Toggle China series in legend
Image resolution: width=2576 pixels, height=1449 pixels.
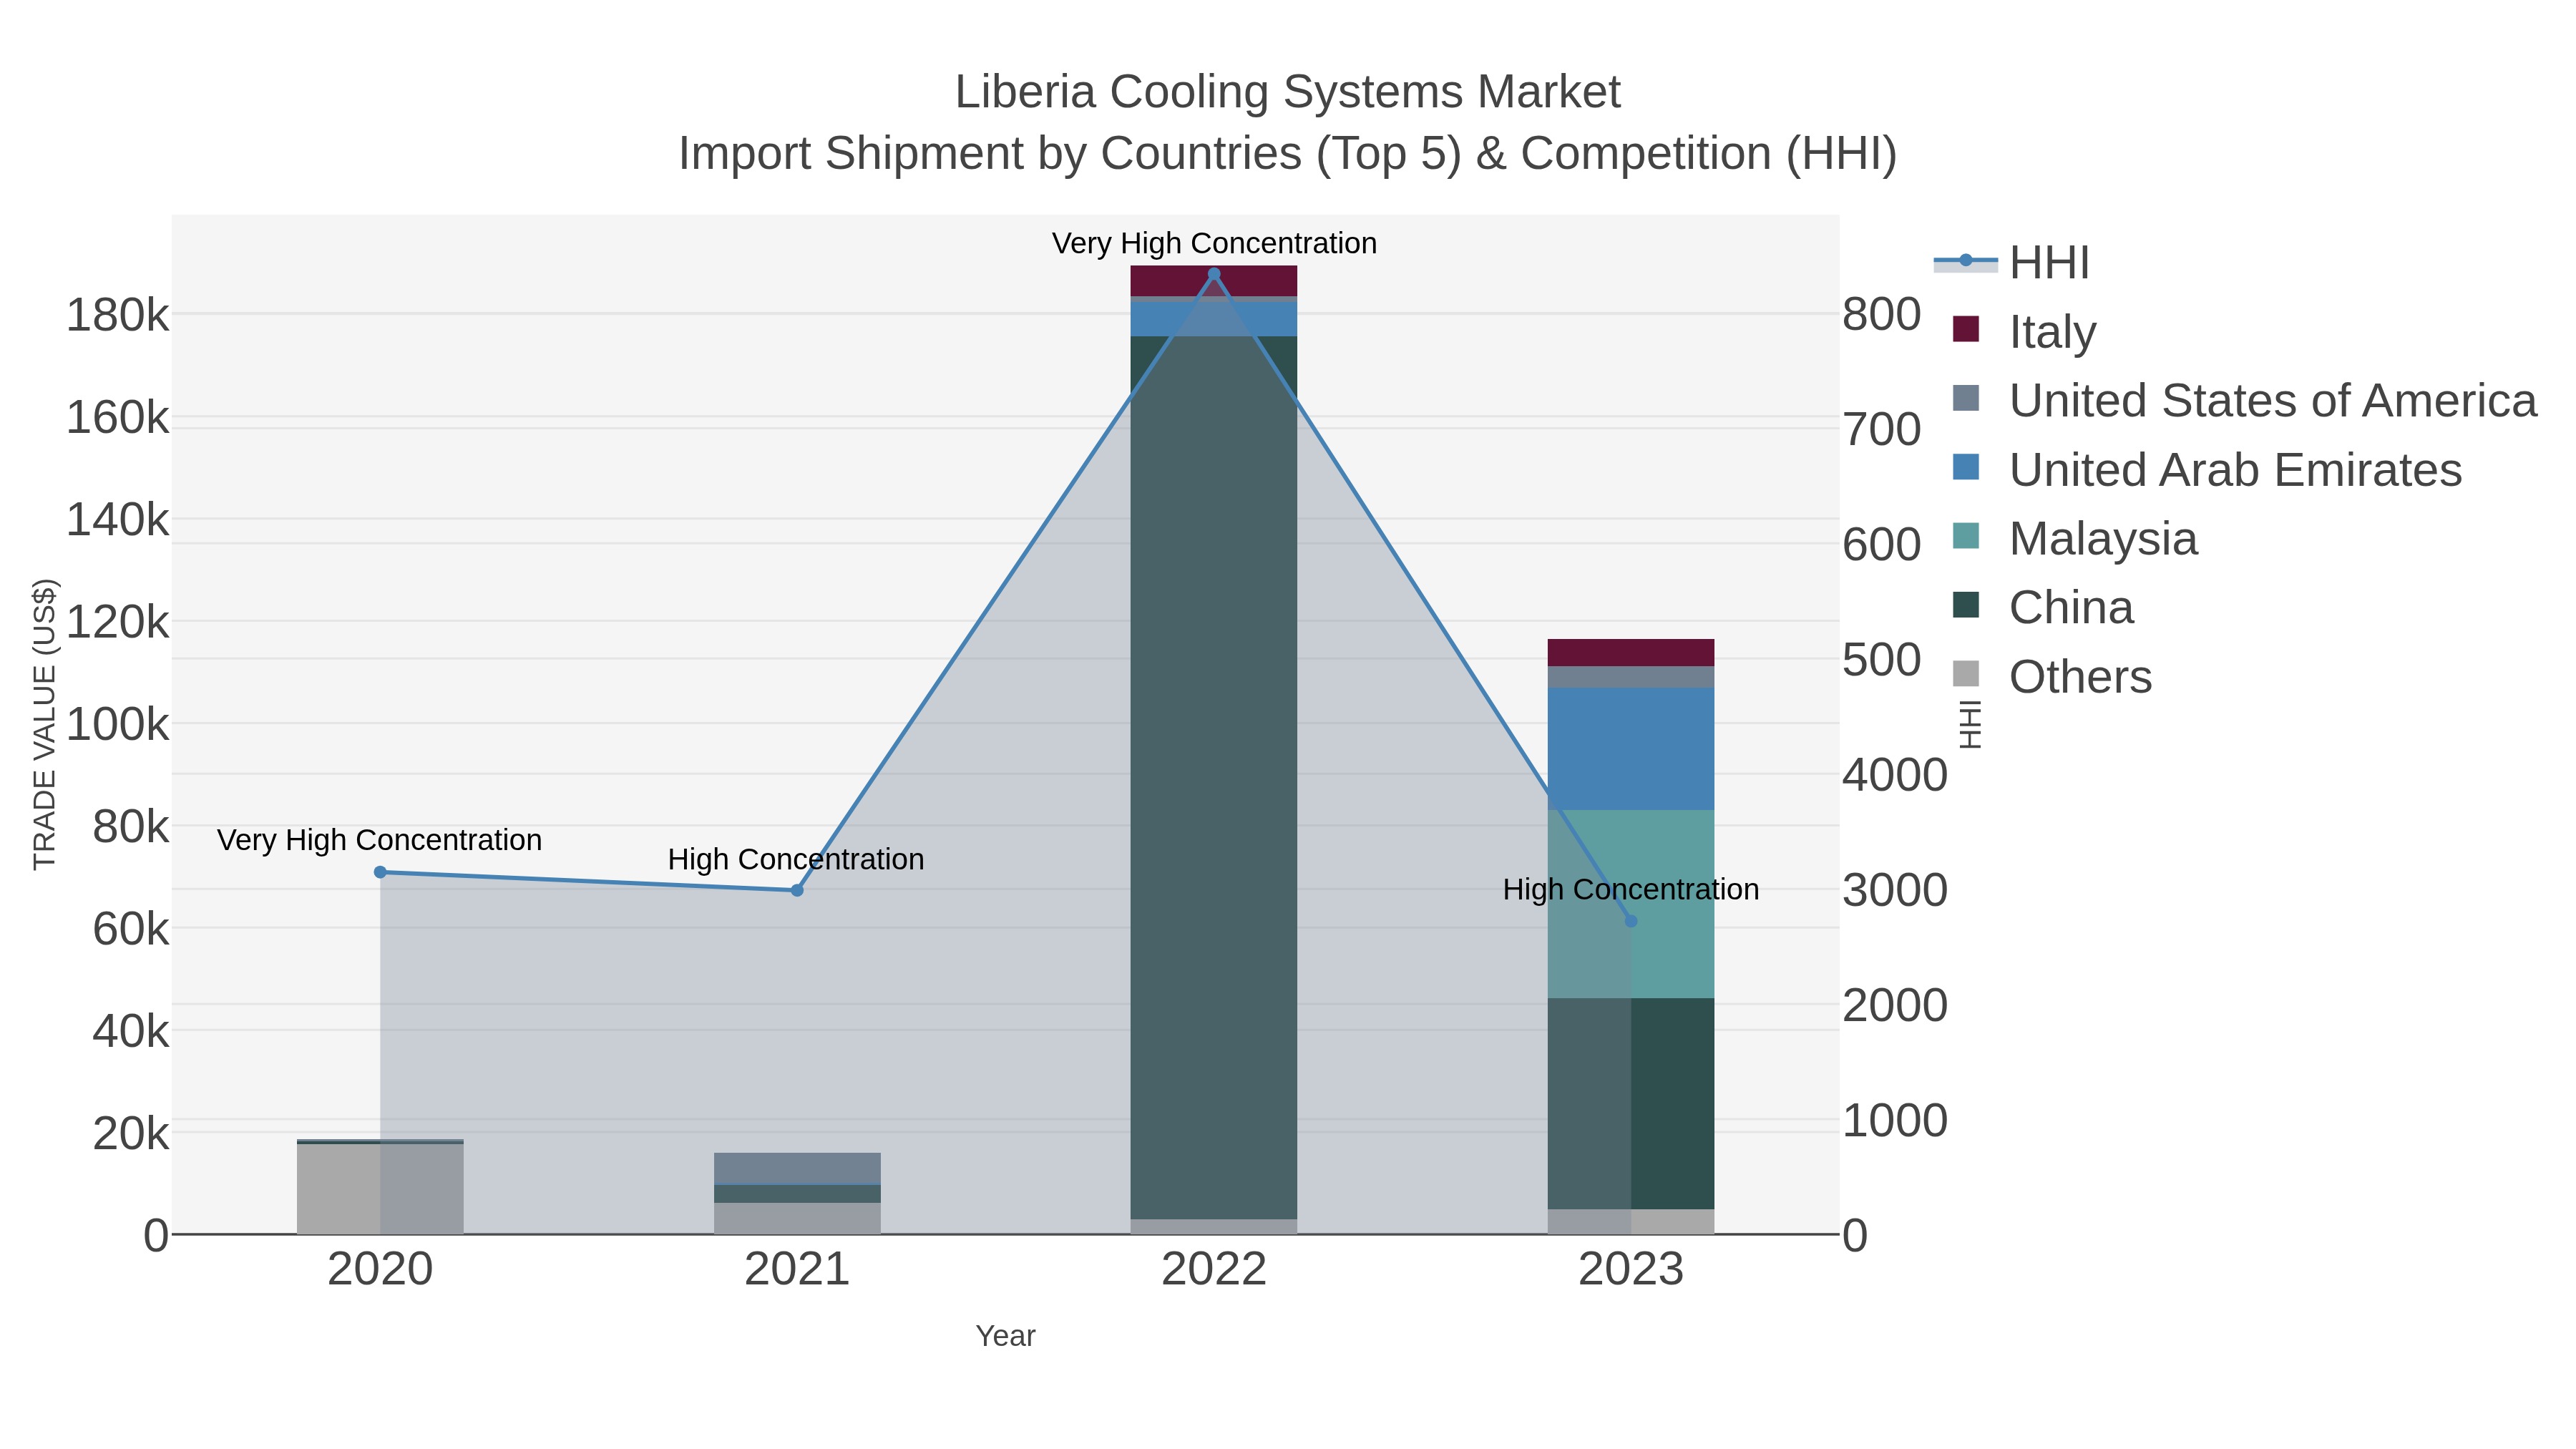[x=2043, y=607]
